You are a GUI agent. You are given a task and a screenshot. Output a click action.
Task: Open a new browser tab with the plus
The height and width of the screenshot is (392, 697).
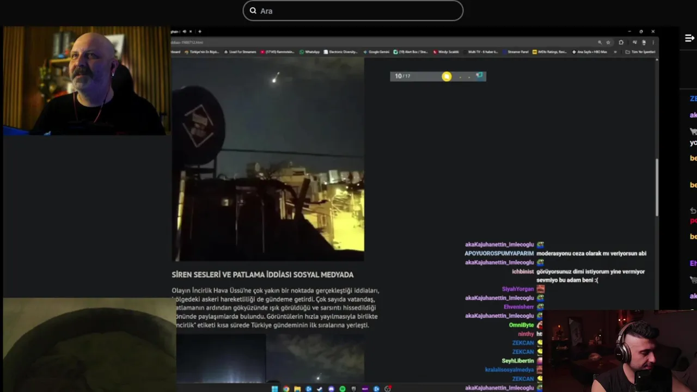(200, 32)
